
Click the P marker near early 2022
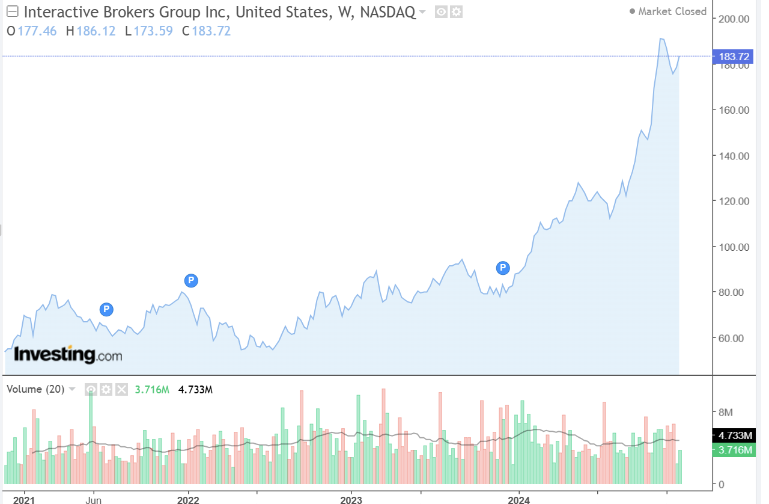pyautogui.click(x=190, y=280)
